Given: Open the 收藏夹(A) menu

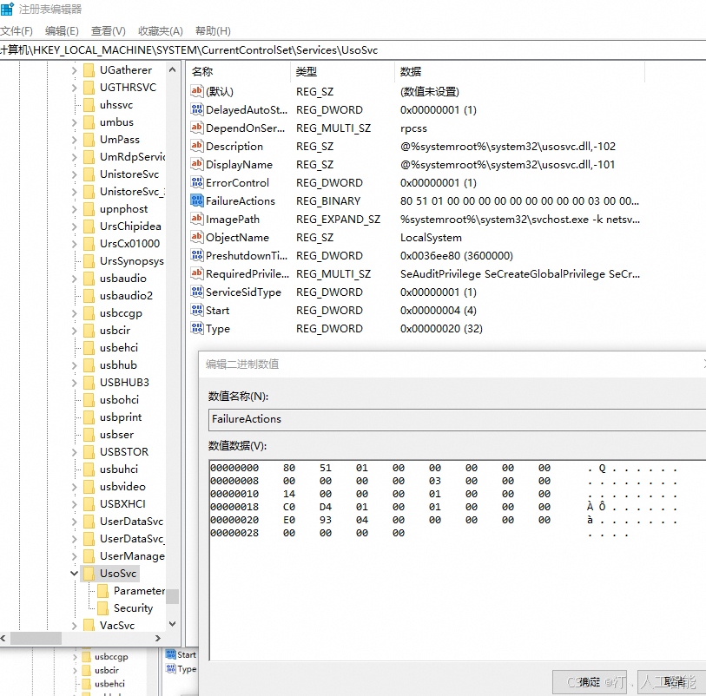Looking at the screenshot, I should click(x=161, y=31).
